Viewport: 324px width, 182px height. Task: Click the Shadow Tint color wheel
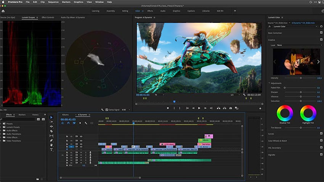(285, 113)
